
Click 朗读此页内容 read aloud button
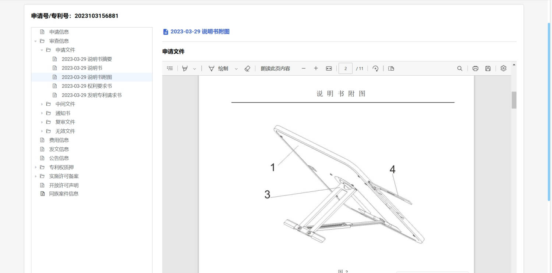(x=275, y=68)
